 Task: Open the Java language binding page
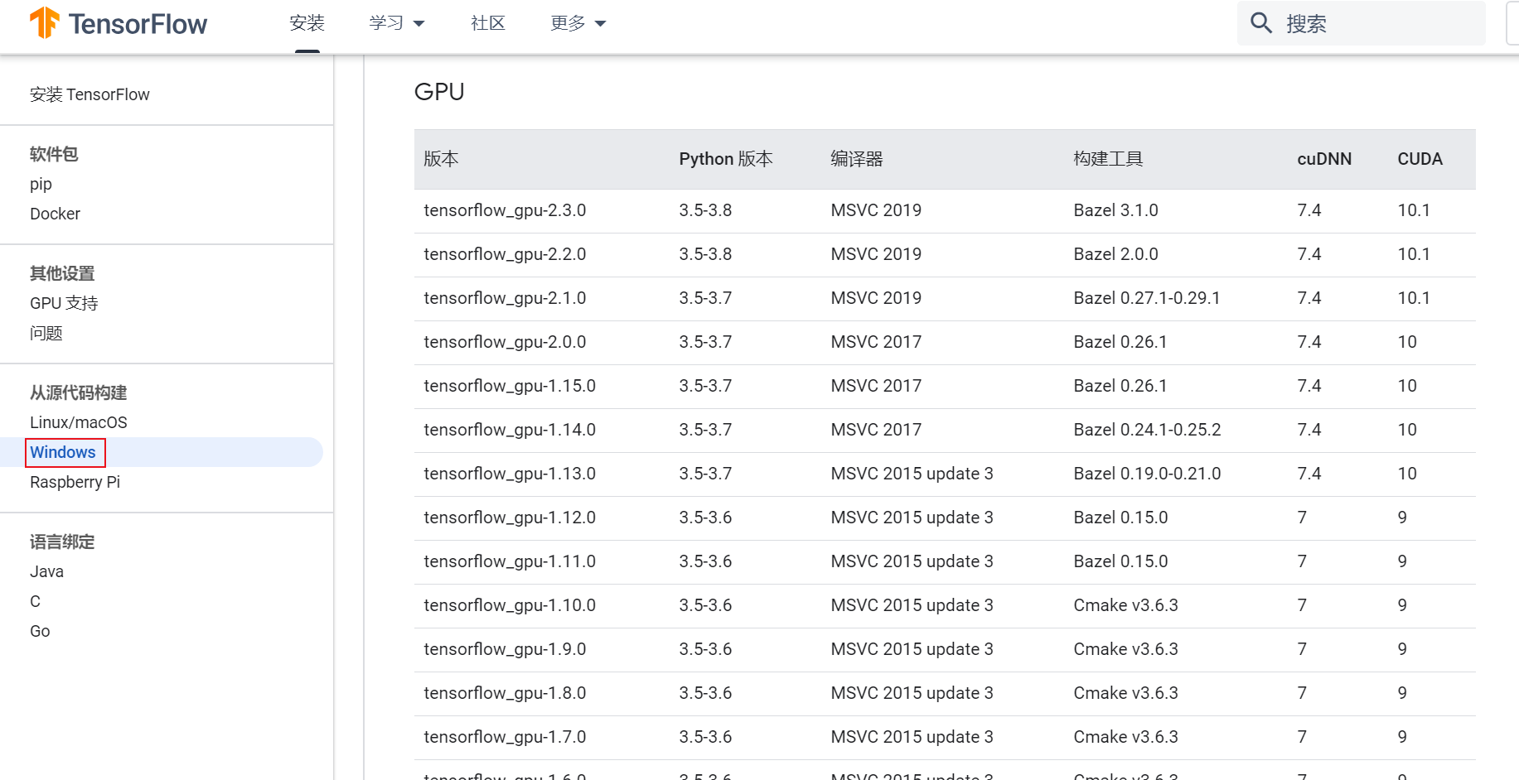46,571
